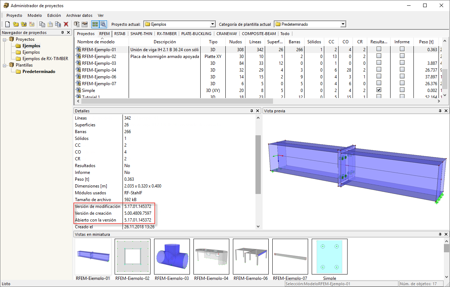Click the Copy toolbar icon
450x287 pixels.
(x=42, y=24)
